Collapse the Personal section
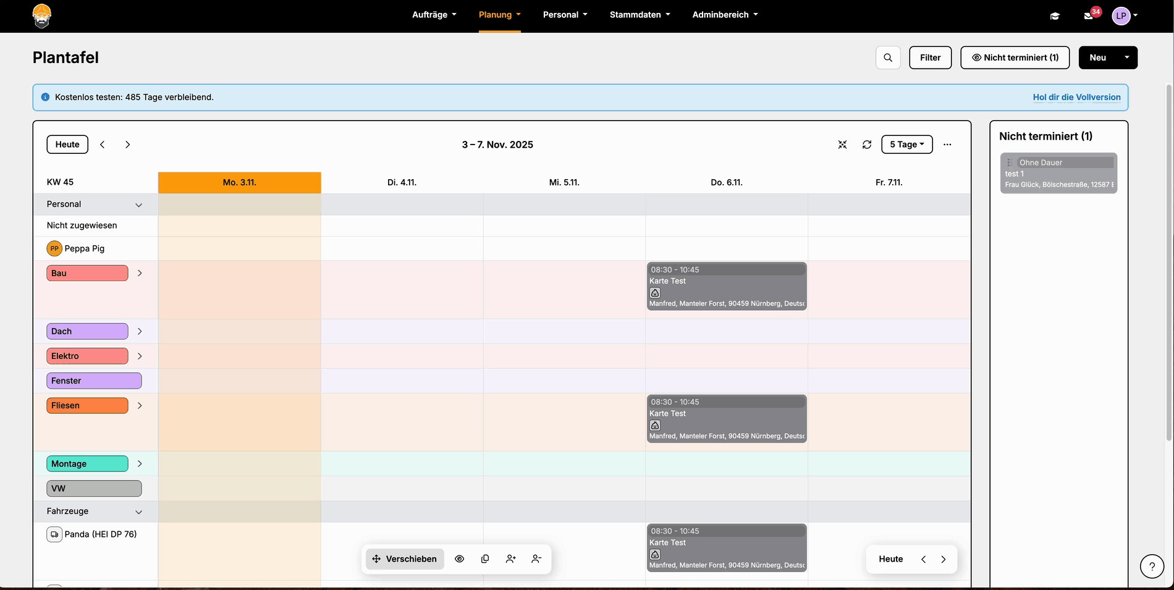Viewport: 1174px width, 590px height. (x=138, y=205)
